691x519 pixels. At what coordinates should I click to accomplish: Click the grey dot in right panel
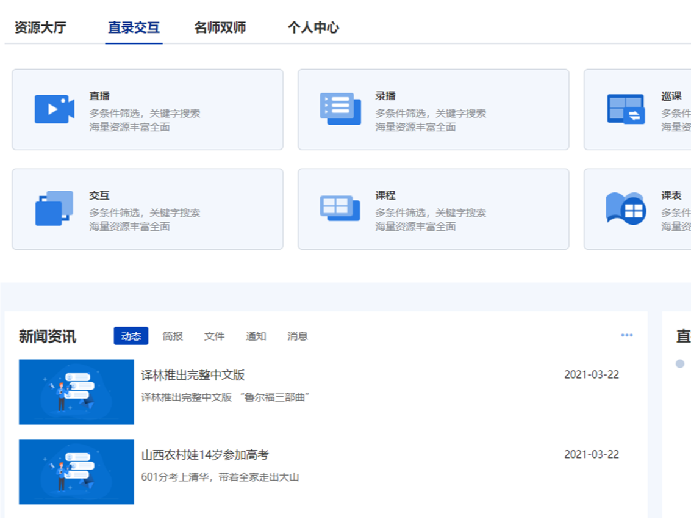point(680,364)
